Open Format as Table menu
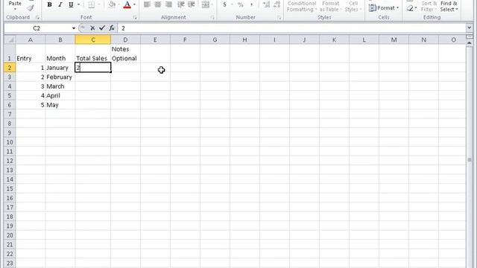The width and height of the screenshot is (477, 268). [x=331, y=7]
